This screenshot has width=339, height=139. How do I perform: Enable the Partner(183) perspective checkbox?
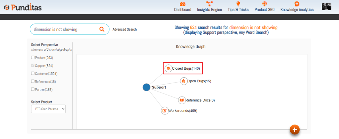pos(33,89)
